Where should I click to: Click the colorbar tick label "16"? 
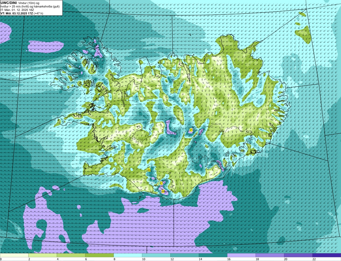[229, 259]
